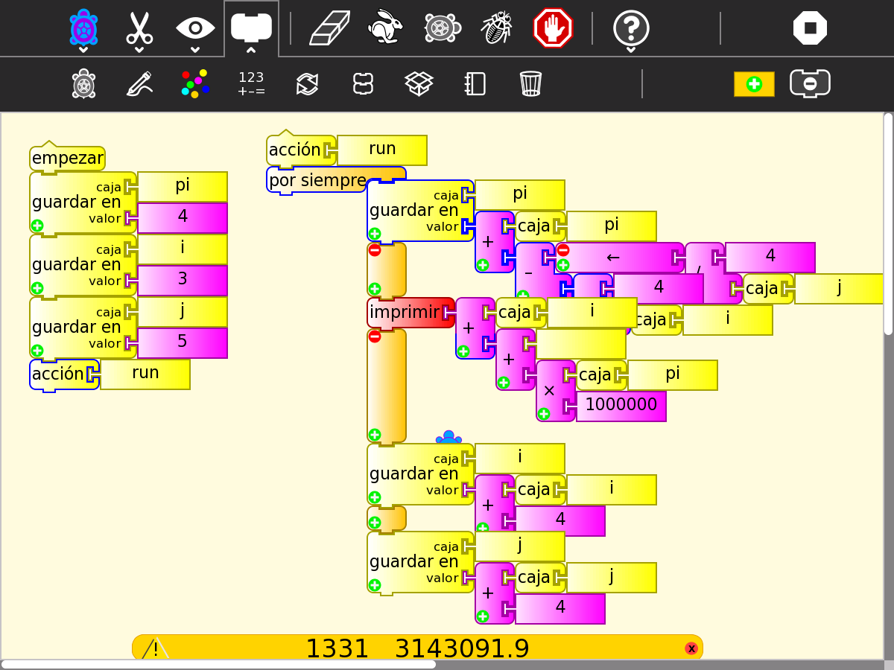Viewport: 894px width, 670px height.
Task: Open the notebook Portfolio palette
Action: click(x=475, y=83)
